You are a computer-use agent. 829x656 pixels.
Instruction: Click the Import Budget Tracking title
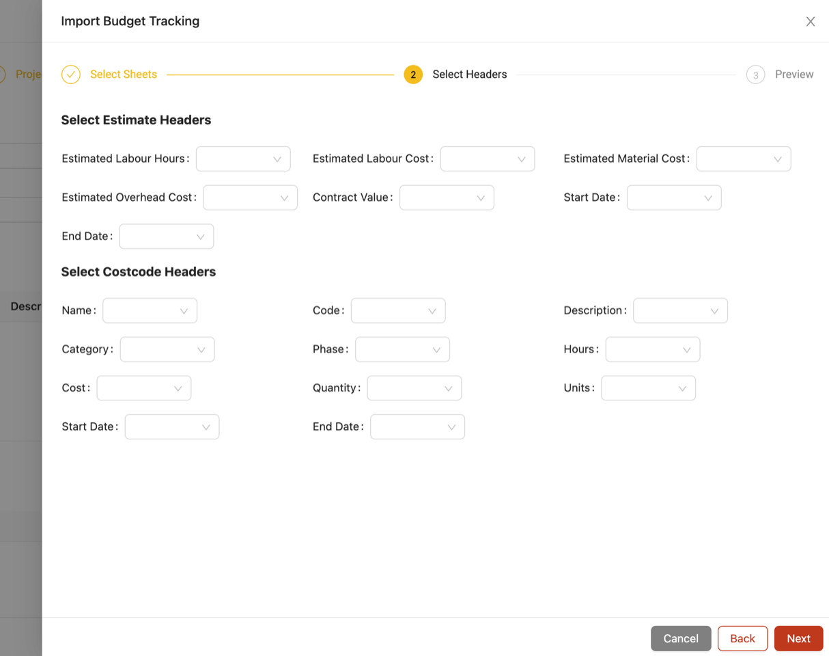[x=130, y=21]
